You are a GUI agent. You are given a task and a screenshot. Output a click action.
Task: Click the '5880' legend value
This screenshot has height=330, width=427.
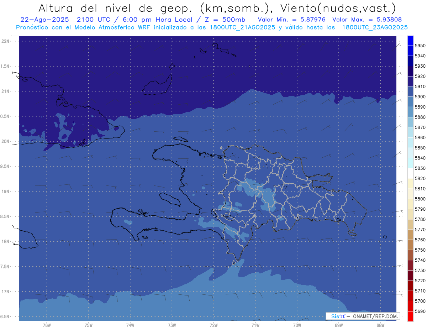tap(420, 117)
